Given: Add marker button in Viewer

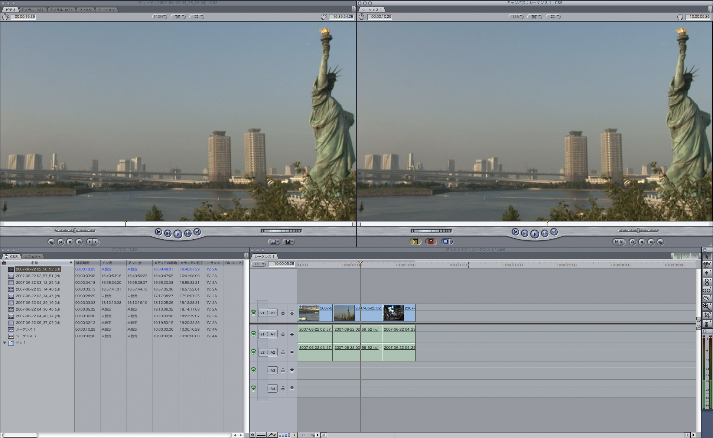Looking at the screenshot, I should 79,242.
